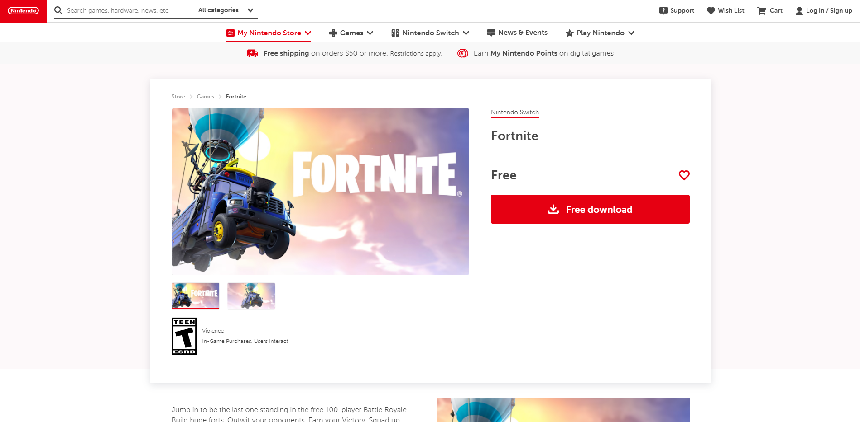The height and width of the screenshot is (422, 860).
Task: Toggle the wish list heart for Fortnite
Action: click(684, 175)
